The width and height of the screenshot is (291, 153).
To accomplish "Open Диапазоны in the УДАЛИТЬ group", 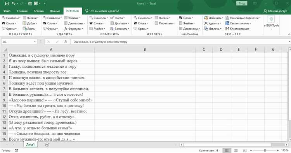I will [74, 23].
